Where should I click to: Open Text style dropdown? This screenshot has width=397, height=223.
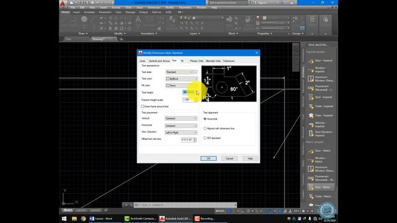(x=179, y=72)
